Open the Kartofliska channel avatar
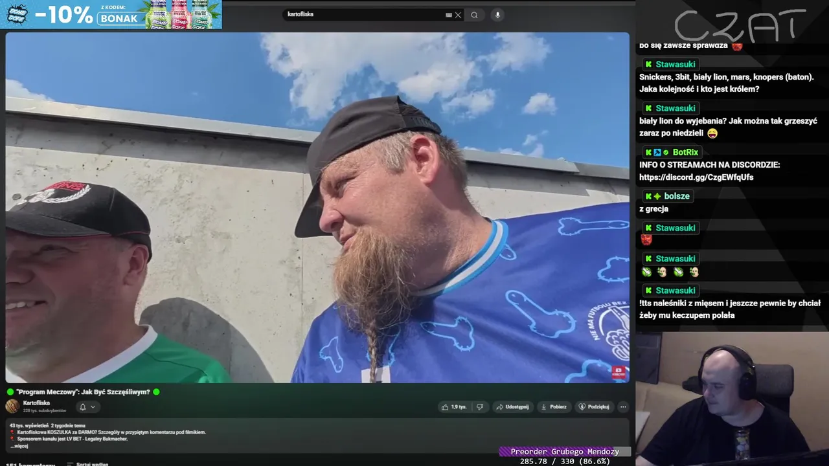This screenshot has height=466, width=829. click(12, 406)
